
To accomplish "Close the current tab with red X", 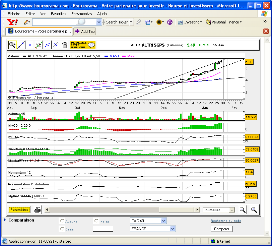I will click(x=266, y=31).
